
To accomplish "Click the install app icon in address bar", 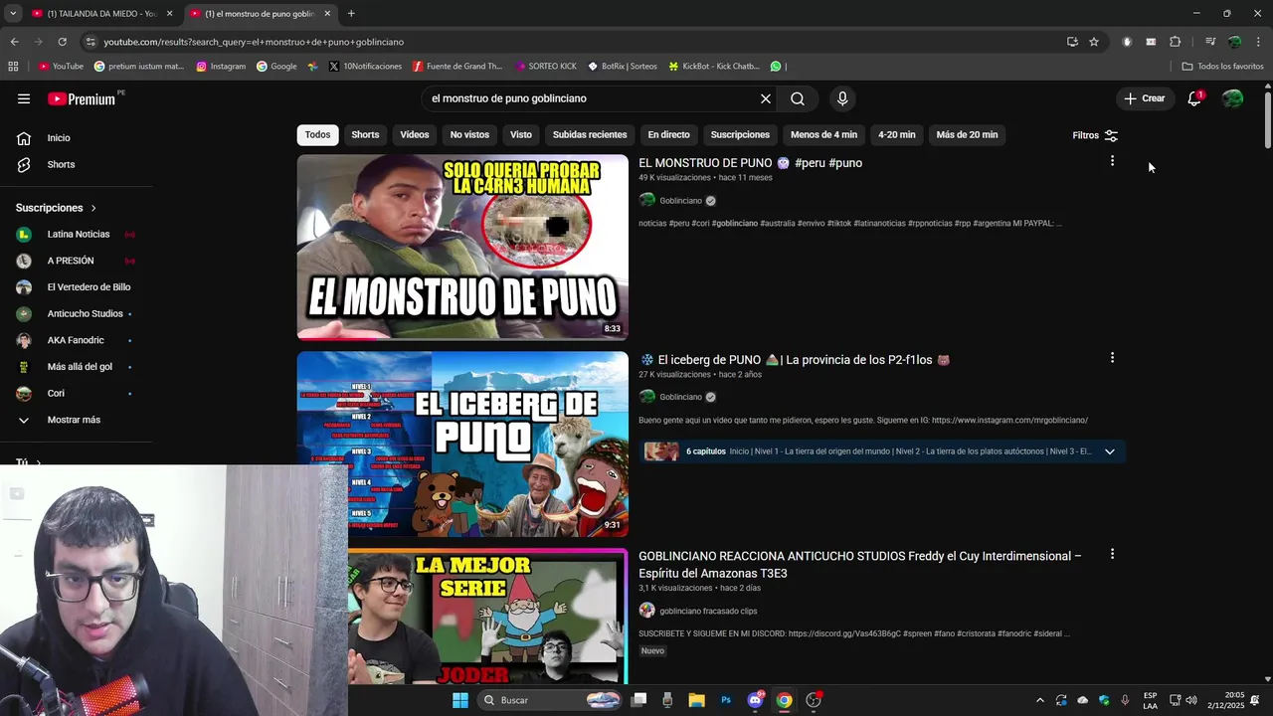I will (x=1072, y=42).
